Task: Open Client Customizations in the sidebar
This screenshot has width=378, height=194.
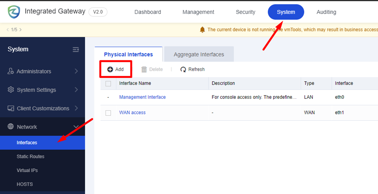Action: pyautogui.click(x=42, y=108)
